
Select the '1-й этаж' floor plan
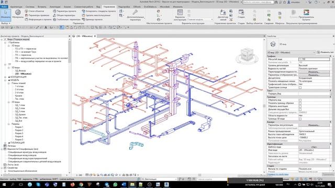pyautogui.click(x=19, y=86)
